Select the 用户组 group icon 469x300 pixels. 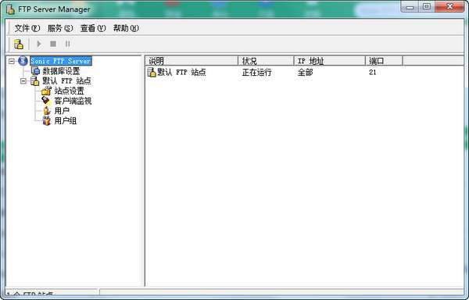(x=46, y=121)
